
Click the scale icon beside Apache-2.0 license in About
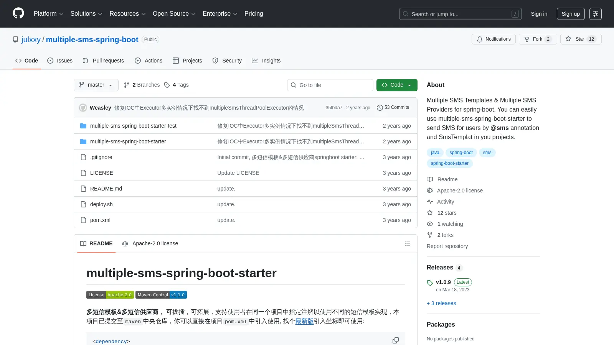(x=430, y=191)
